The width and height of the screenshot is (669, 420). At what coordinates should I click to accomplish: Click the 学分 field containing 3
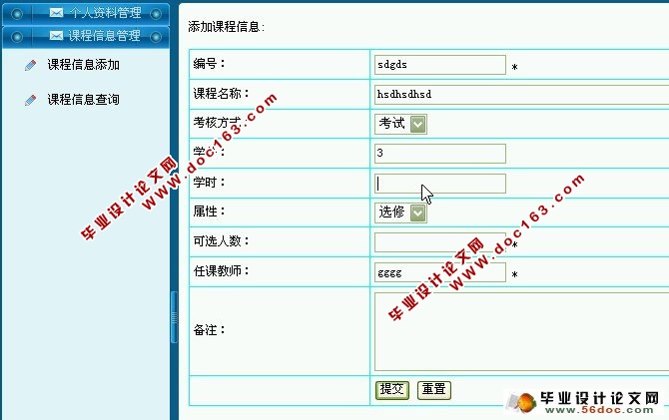(440, 154)
